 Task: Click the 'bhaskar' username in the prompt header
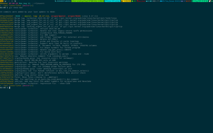[4, 4]
